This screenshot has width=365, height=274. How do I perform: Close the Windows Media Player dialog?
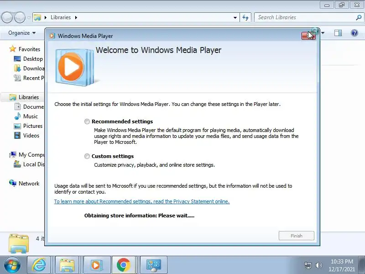click(x=308, y=36)
